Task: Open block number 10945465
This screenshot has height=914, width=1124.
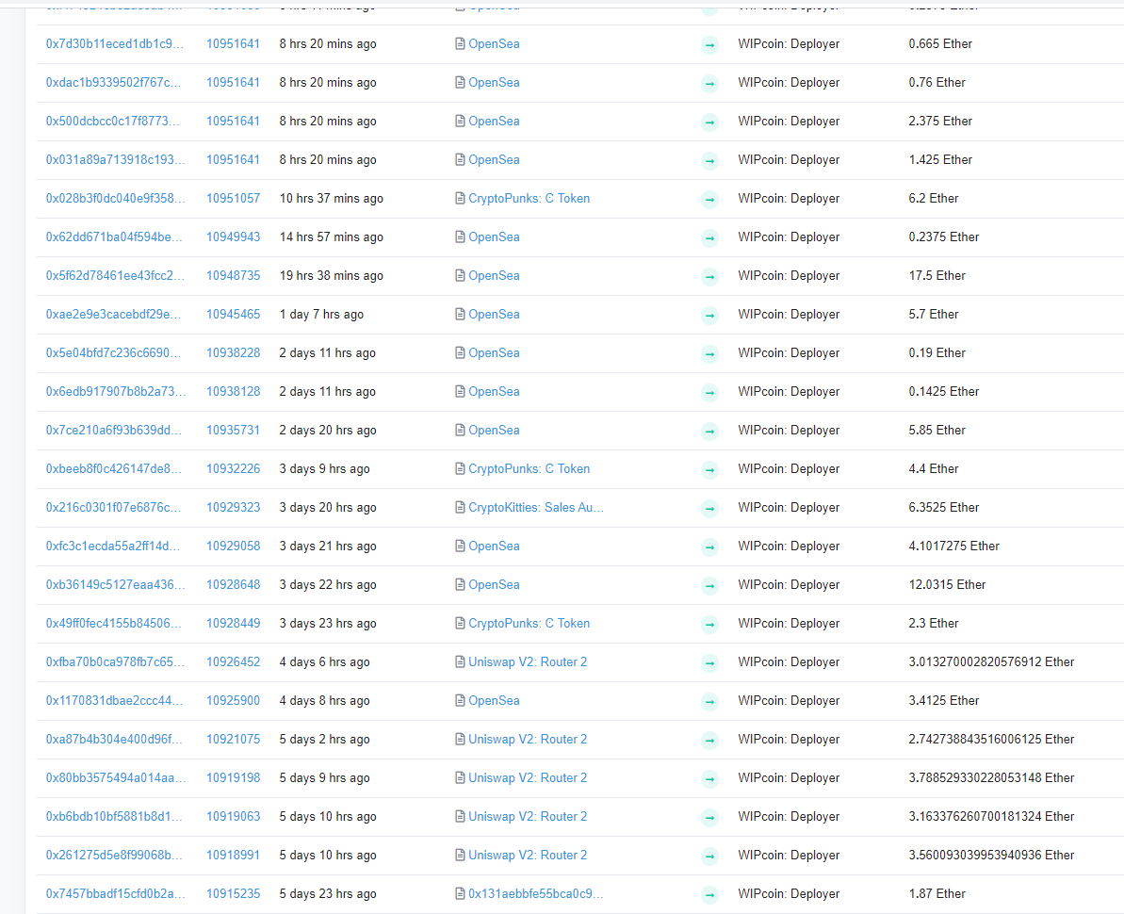Action: click(x=233, y=315)
